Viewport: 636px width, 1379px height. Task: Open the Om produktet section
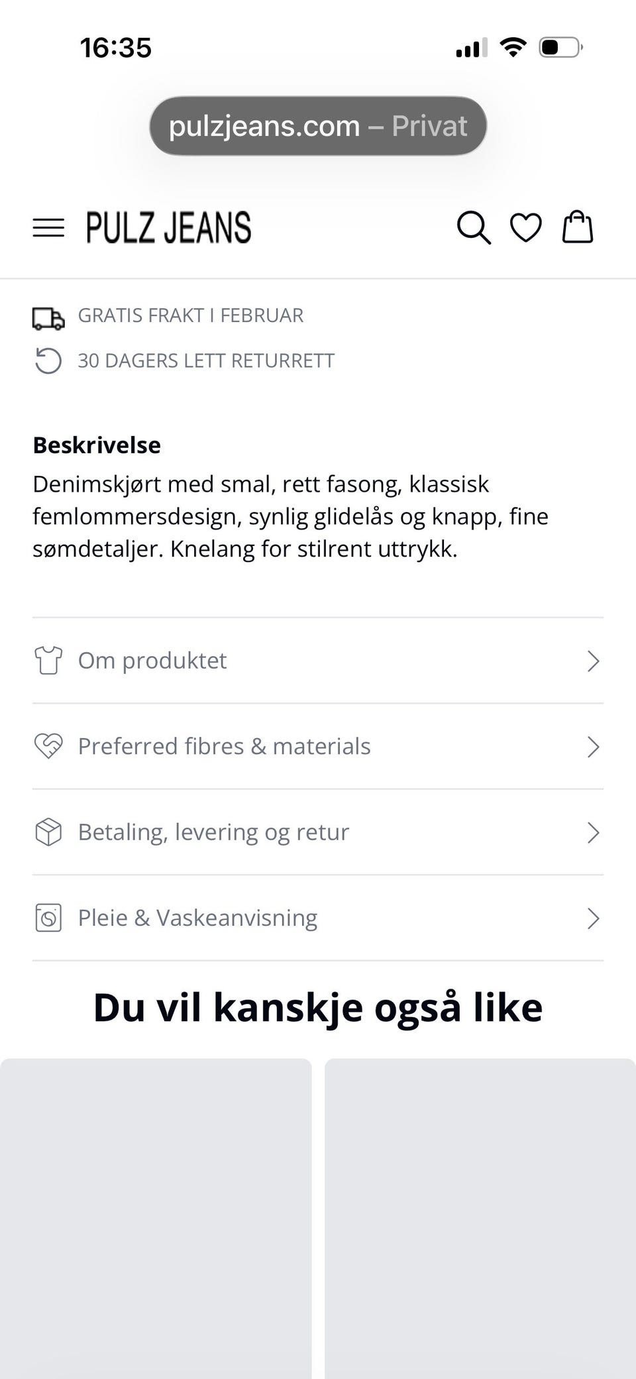pos(318,661)
